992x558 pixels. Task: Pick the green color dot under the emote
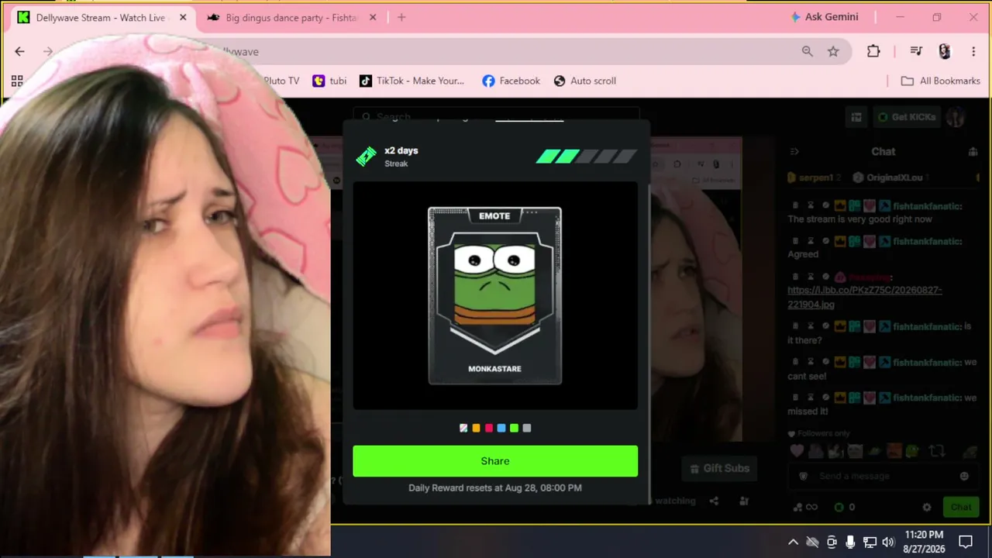[514, 428]
